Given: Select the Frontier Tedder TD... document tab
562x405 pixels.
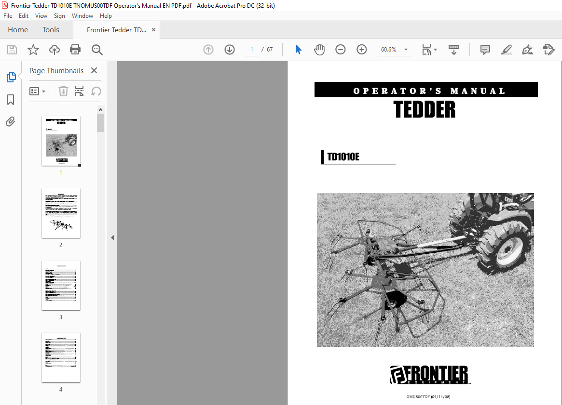Looking at the screenshot, I should pos(116,30).
